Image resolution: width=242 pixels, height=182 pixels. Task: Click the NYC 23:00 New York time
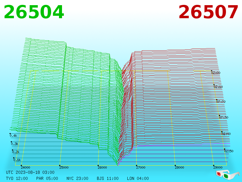(77, 178)
